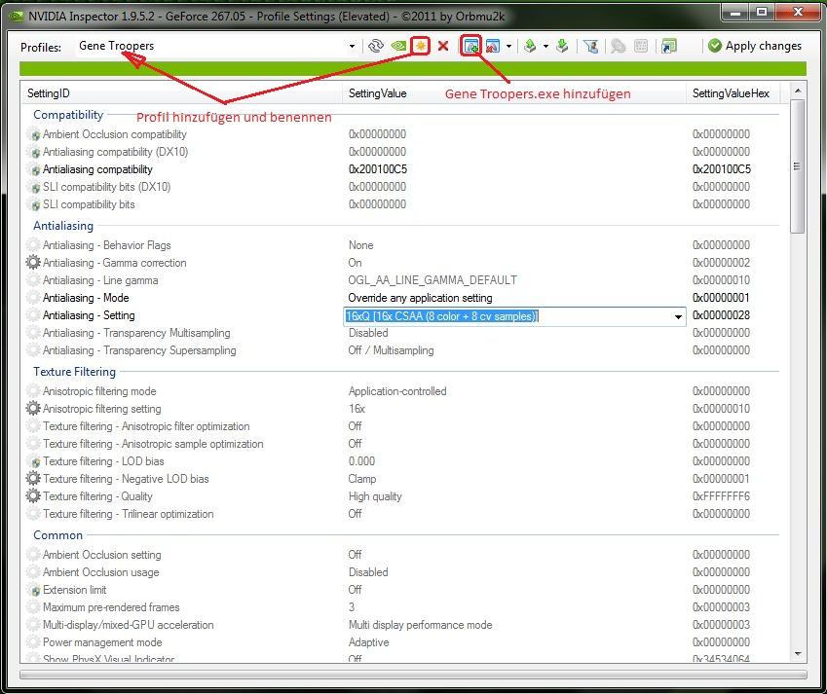The image size is (827, 694).
Task: Click gear icon beside Anisotropic filtering setting
Action: click(x=33, y=408)
